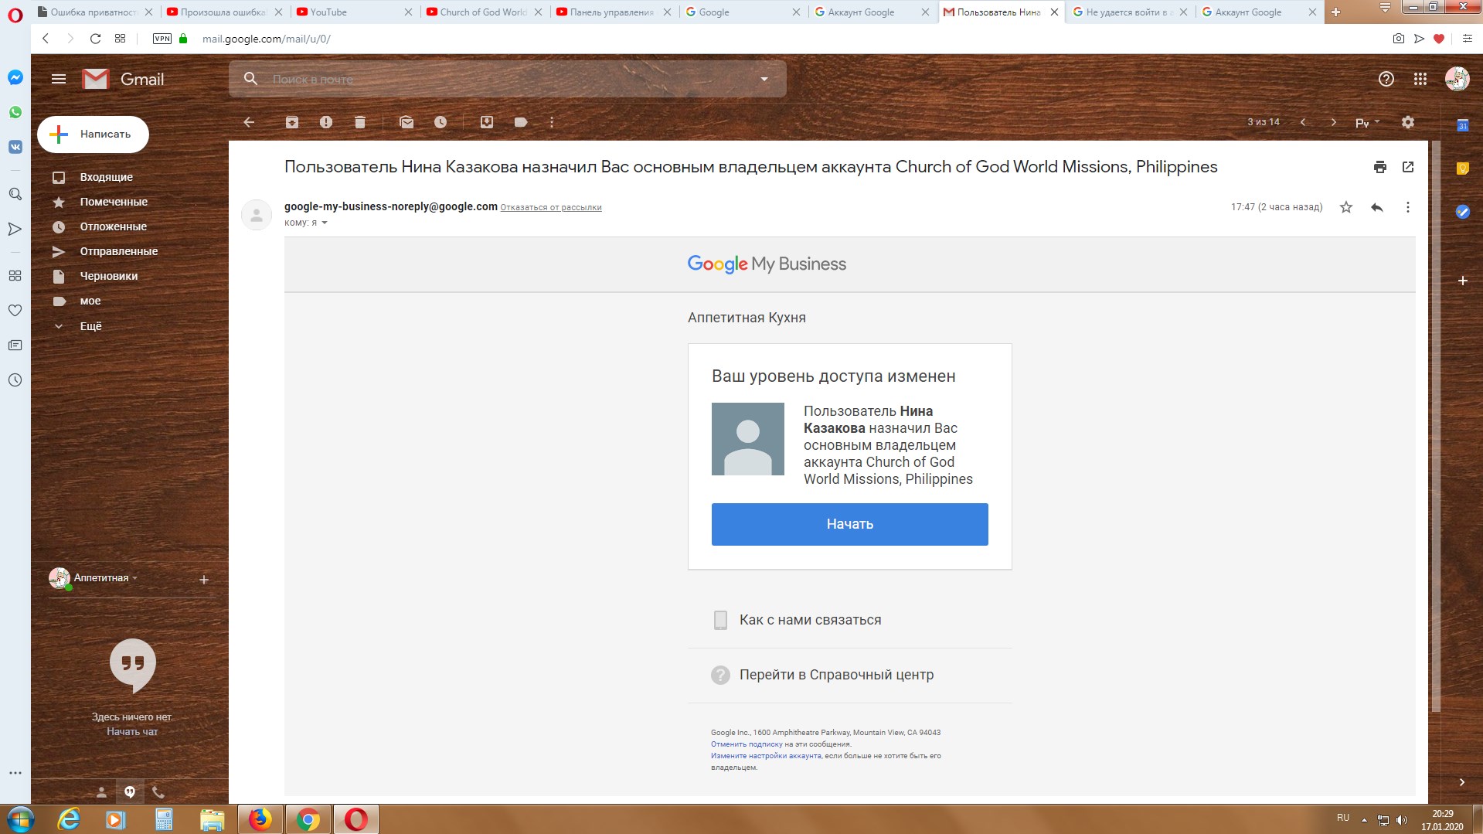Open the volume control in system tray

click(1402, 820)
